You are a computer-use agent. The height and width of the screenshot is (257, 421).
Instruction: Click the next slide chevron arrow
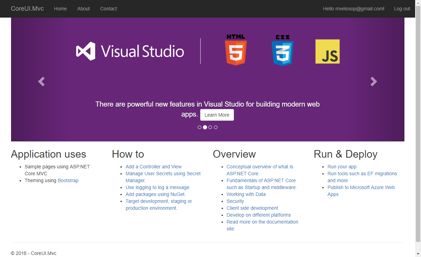coord(374,81)
